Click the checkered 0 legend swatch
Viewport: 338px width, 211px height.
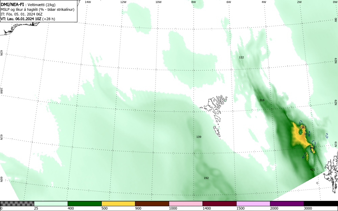(x=17, y=204)
